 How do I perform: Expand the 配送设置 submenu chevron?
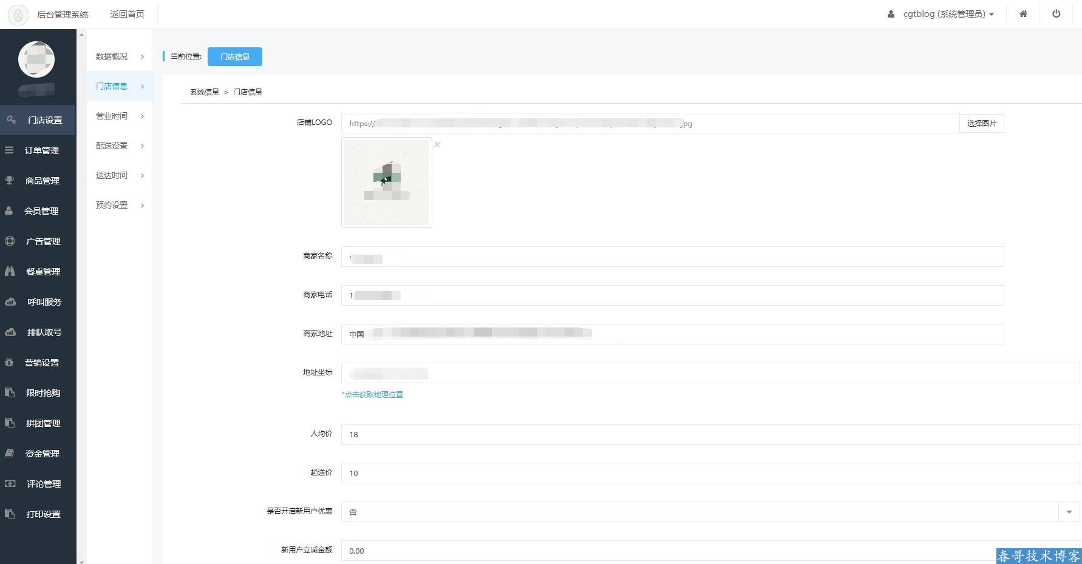pyautogui.click(x=143, y=146)
